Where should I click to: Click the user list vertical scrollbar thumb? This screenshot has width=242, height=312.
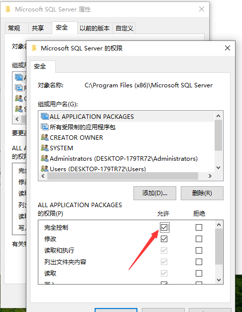tap(219, 135)
